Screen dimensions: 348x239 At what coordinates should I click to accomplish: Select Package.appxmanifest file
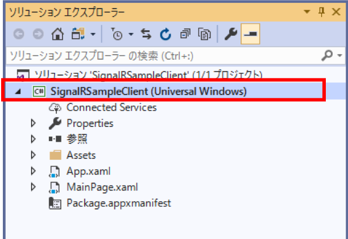[x=119, y=203]
